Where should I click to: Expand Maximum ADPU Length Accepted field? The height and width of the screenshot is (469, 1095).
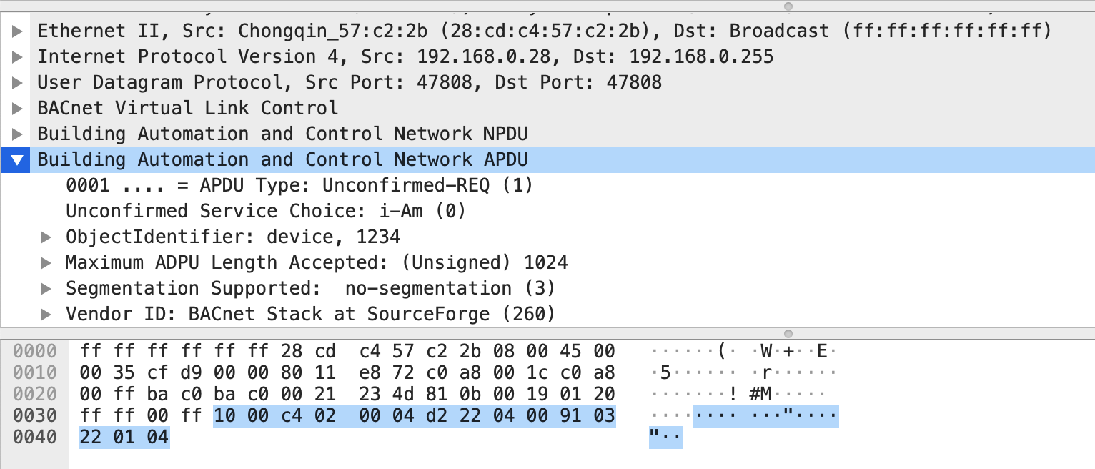[x=46, y=262]
